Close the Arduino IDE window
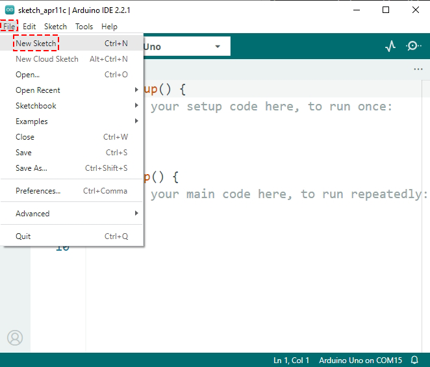 [x=416, y=10]
